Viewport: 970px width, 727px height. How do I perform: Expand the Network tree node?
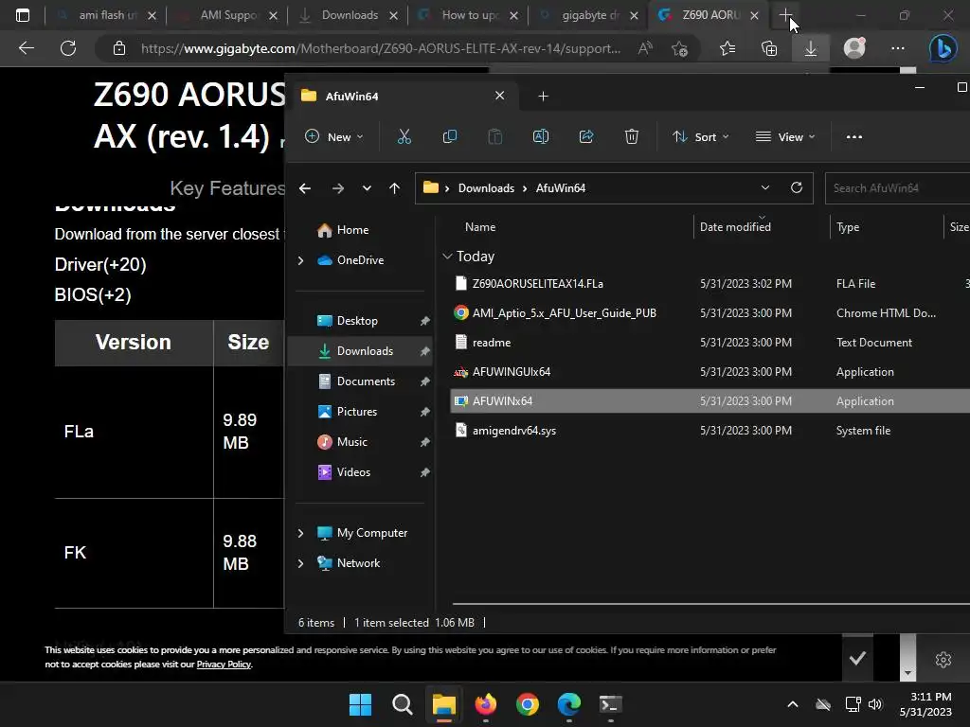300,563
